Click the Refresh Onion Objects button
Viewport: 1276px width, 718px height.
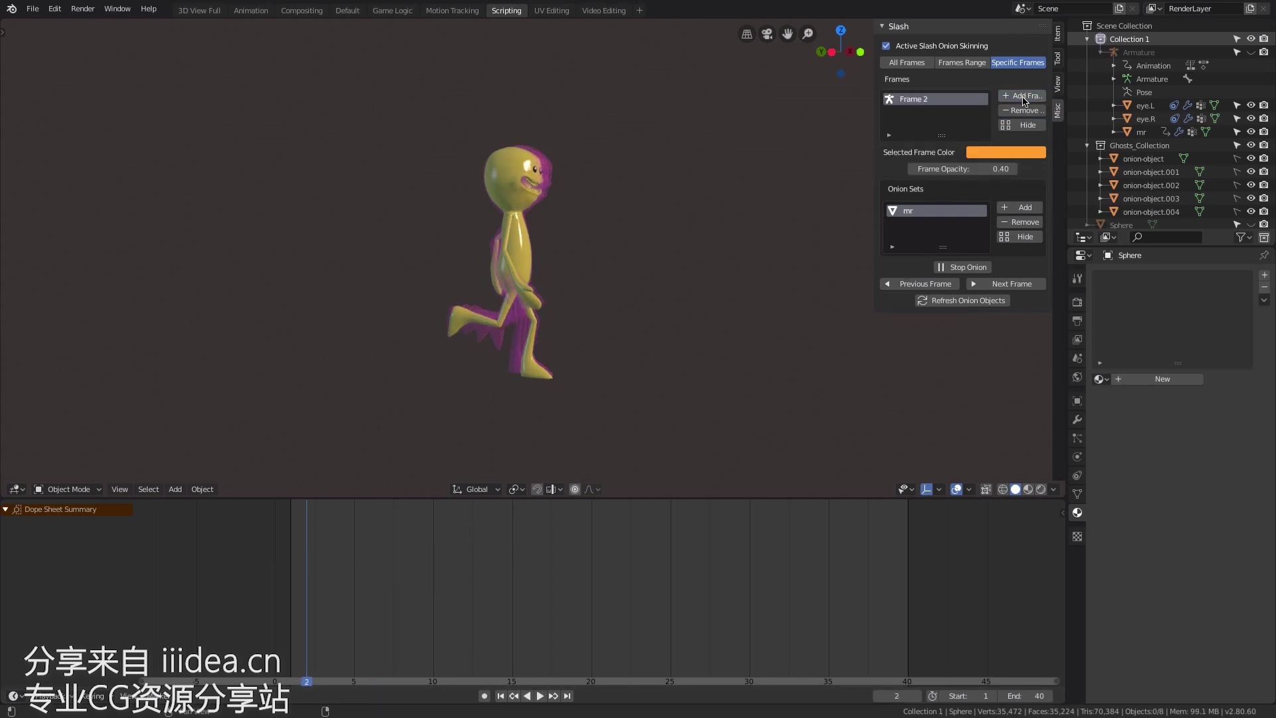click(962, 300)
